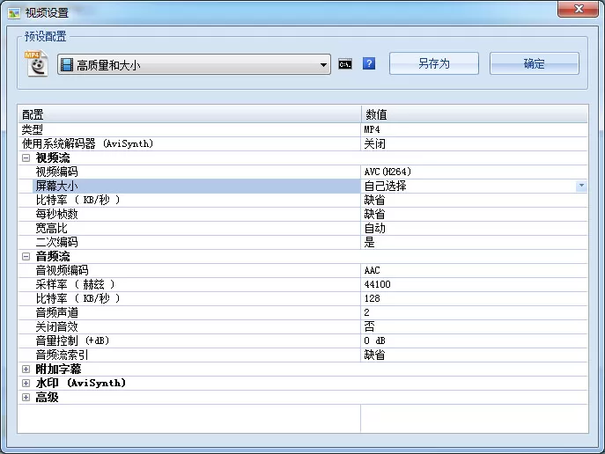Click the 否 value of 关闭音效
Image resolution: width=605 pixels, height=454 pixels.
(x=369, y=326)
